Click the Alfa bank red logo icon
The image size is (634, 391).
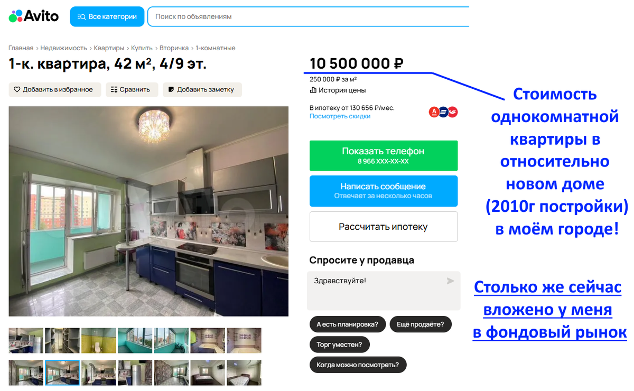(434, 112)
